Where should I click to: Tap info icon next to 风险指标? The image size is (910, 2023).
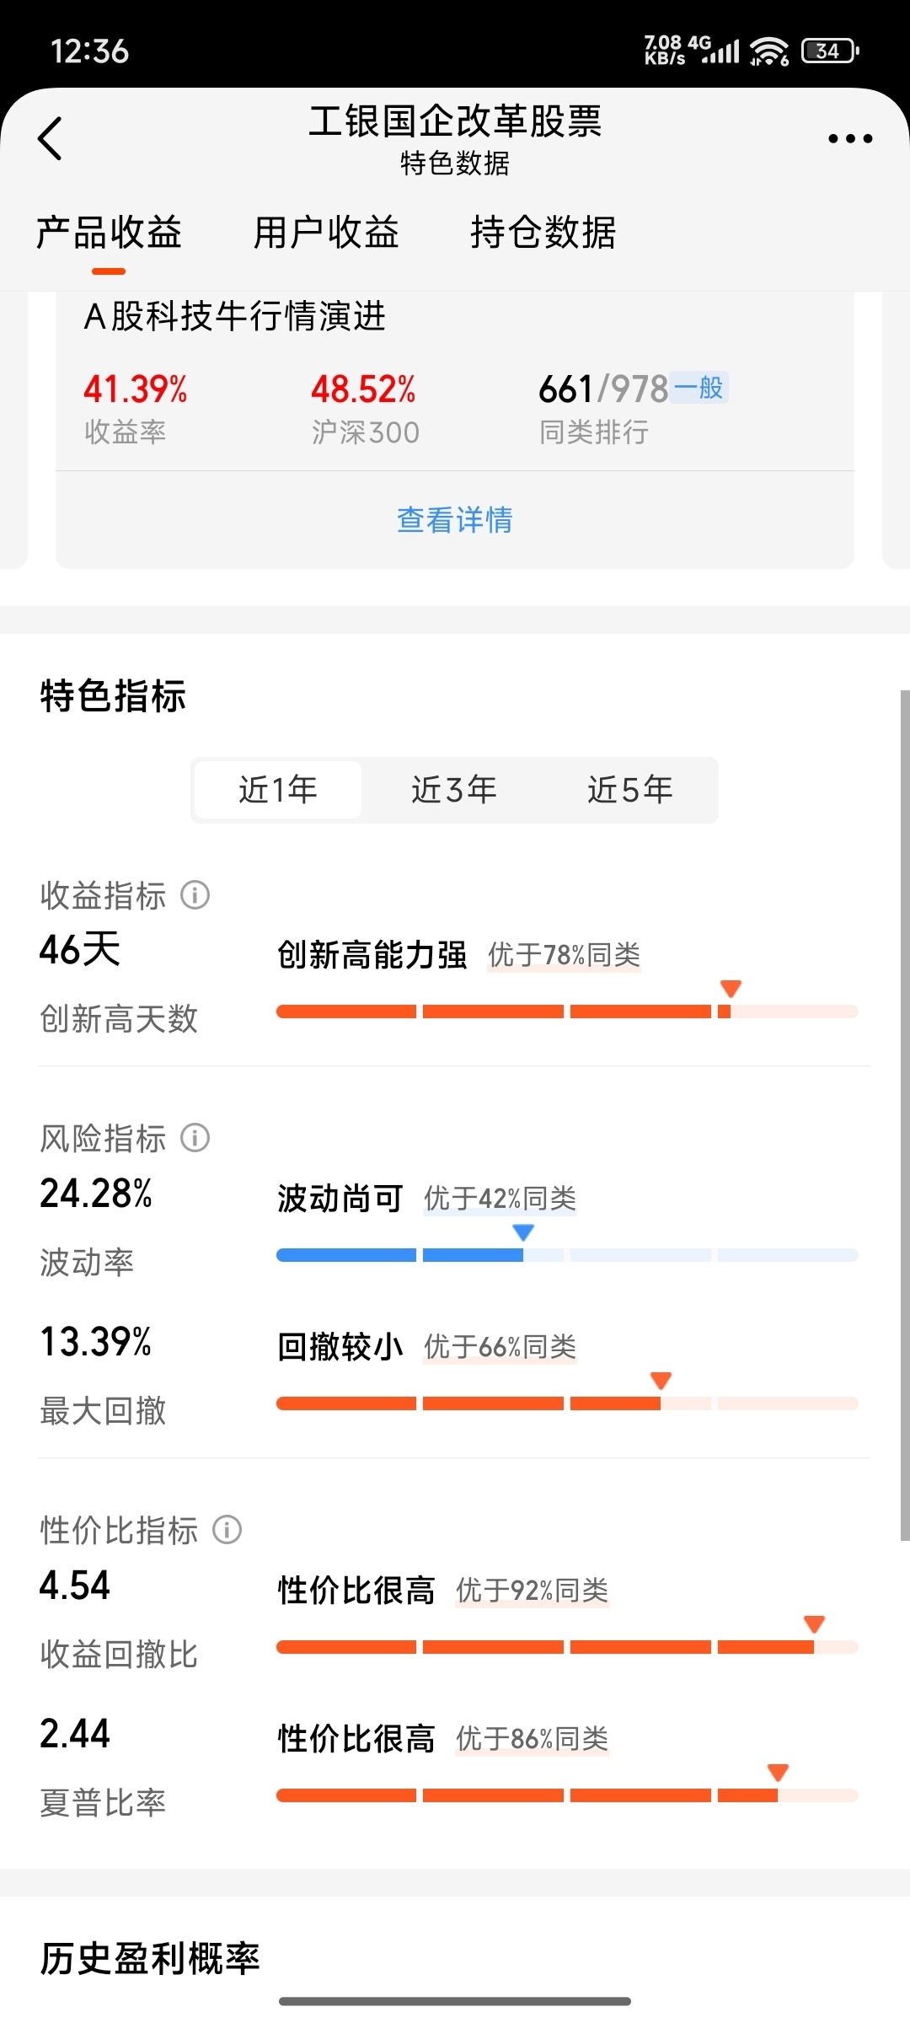(x=195, y=1139)
